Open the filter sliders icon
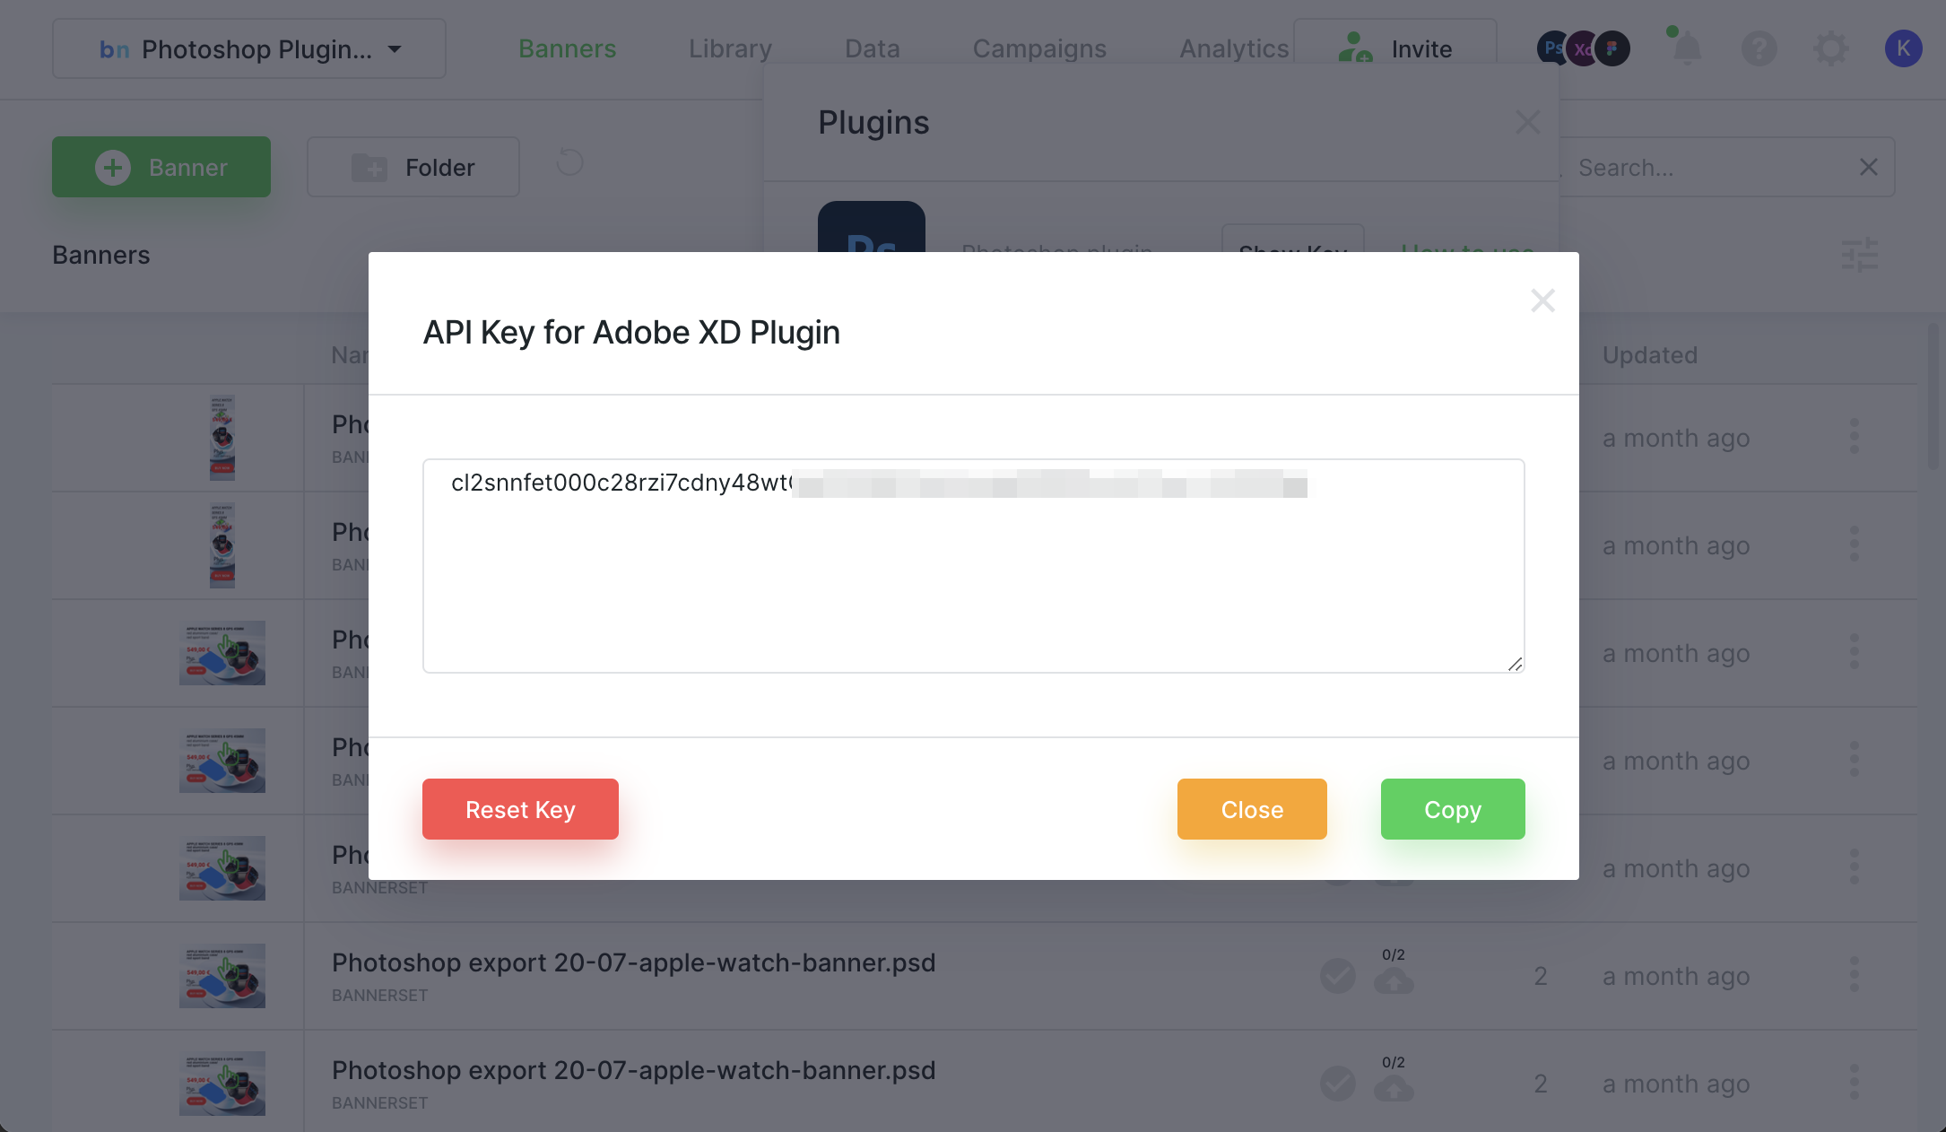The height and width of the screenshot is (1132, 1946). (1860, 254)
